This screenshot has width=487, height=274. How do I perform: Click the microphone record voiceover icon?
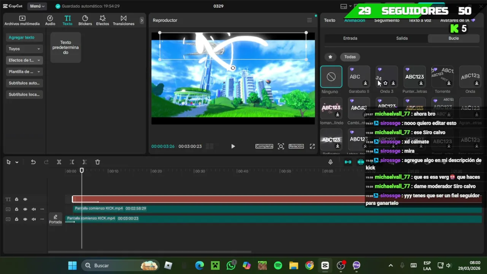pos(330,162)
